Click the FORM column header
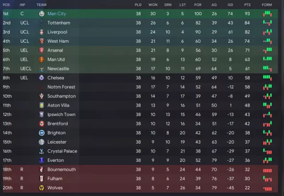This screenshot has width=284, height=196. [x=267, y=5]
